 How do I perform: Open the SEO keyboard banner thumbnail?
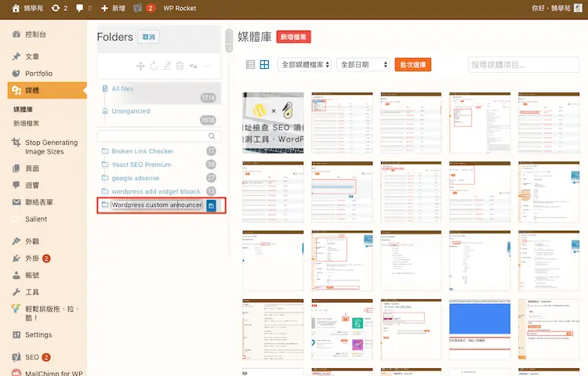pyautogui.click(x=273, y=123)
